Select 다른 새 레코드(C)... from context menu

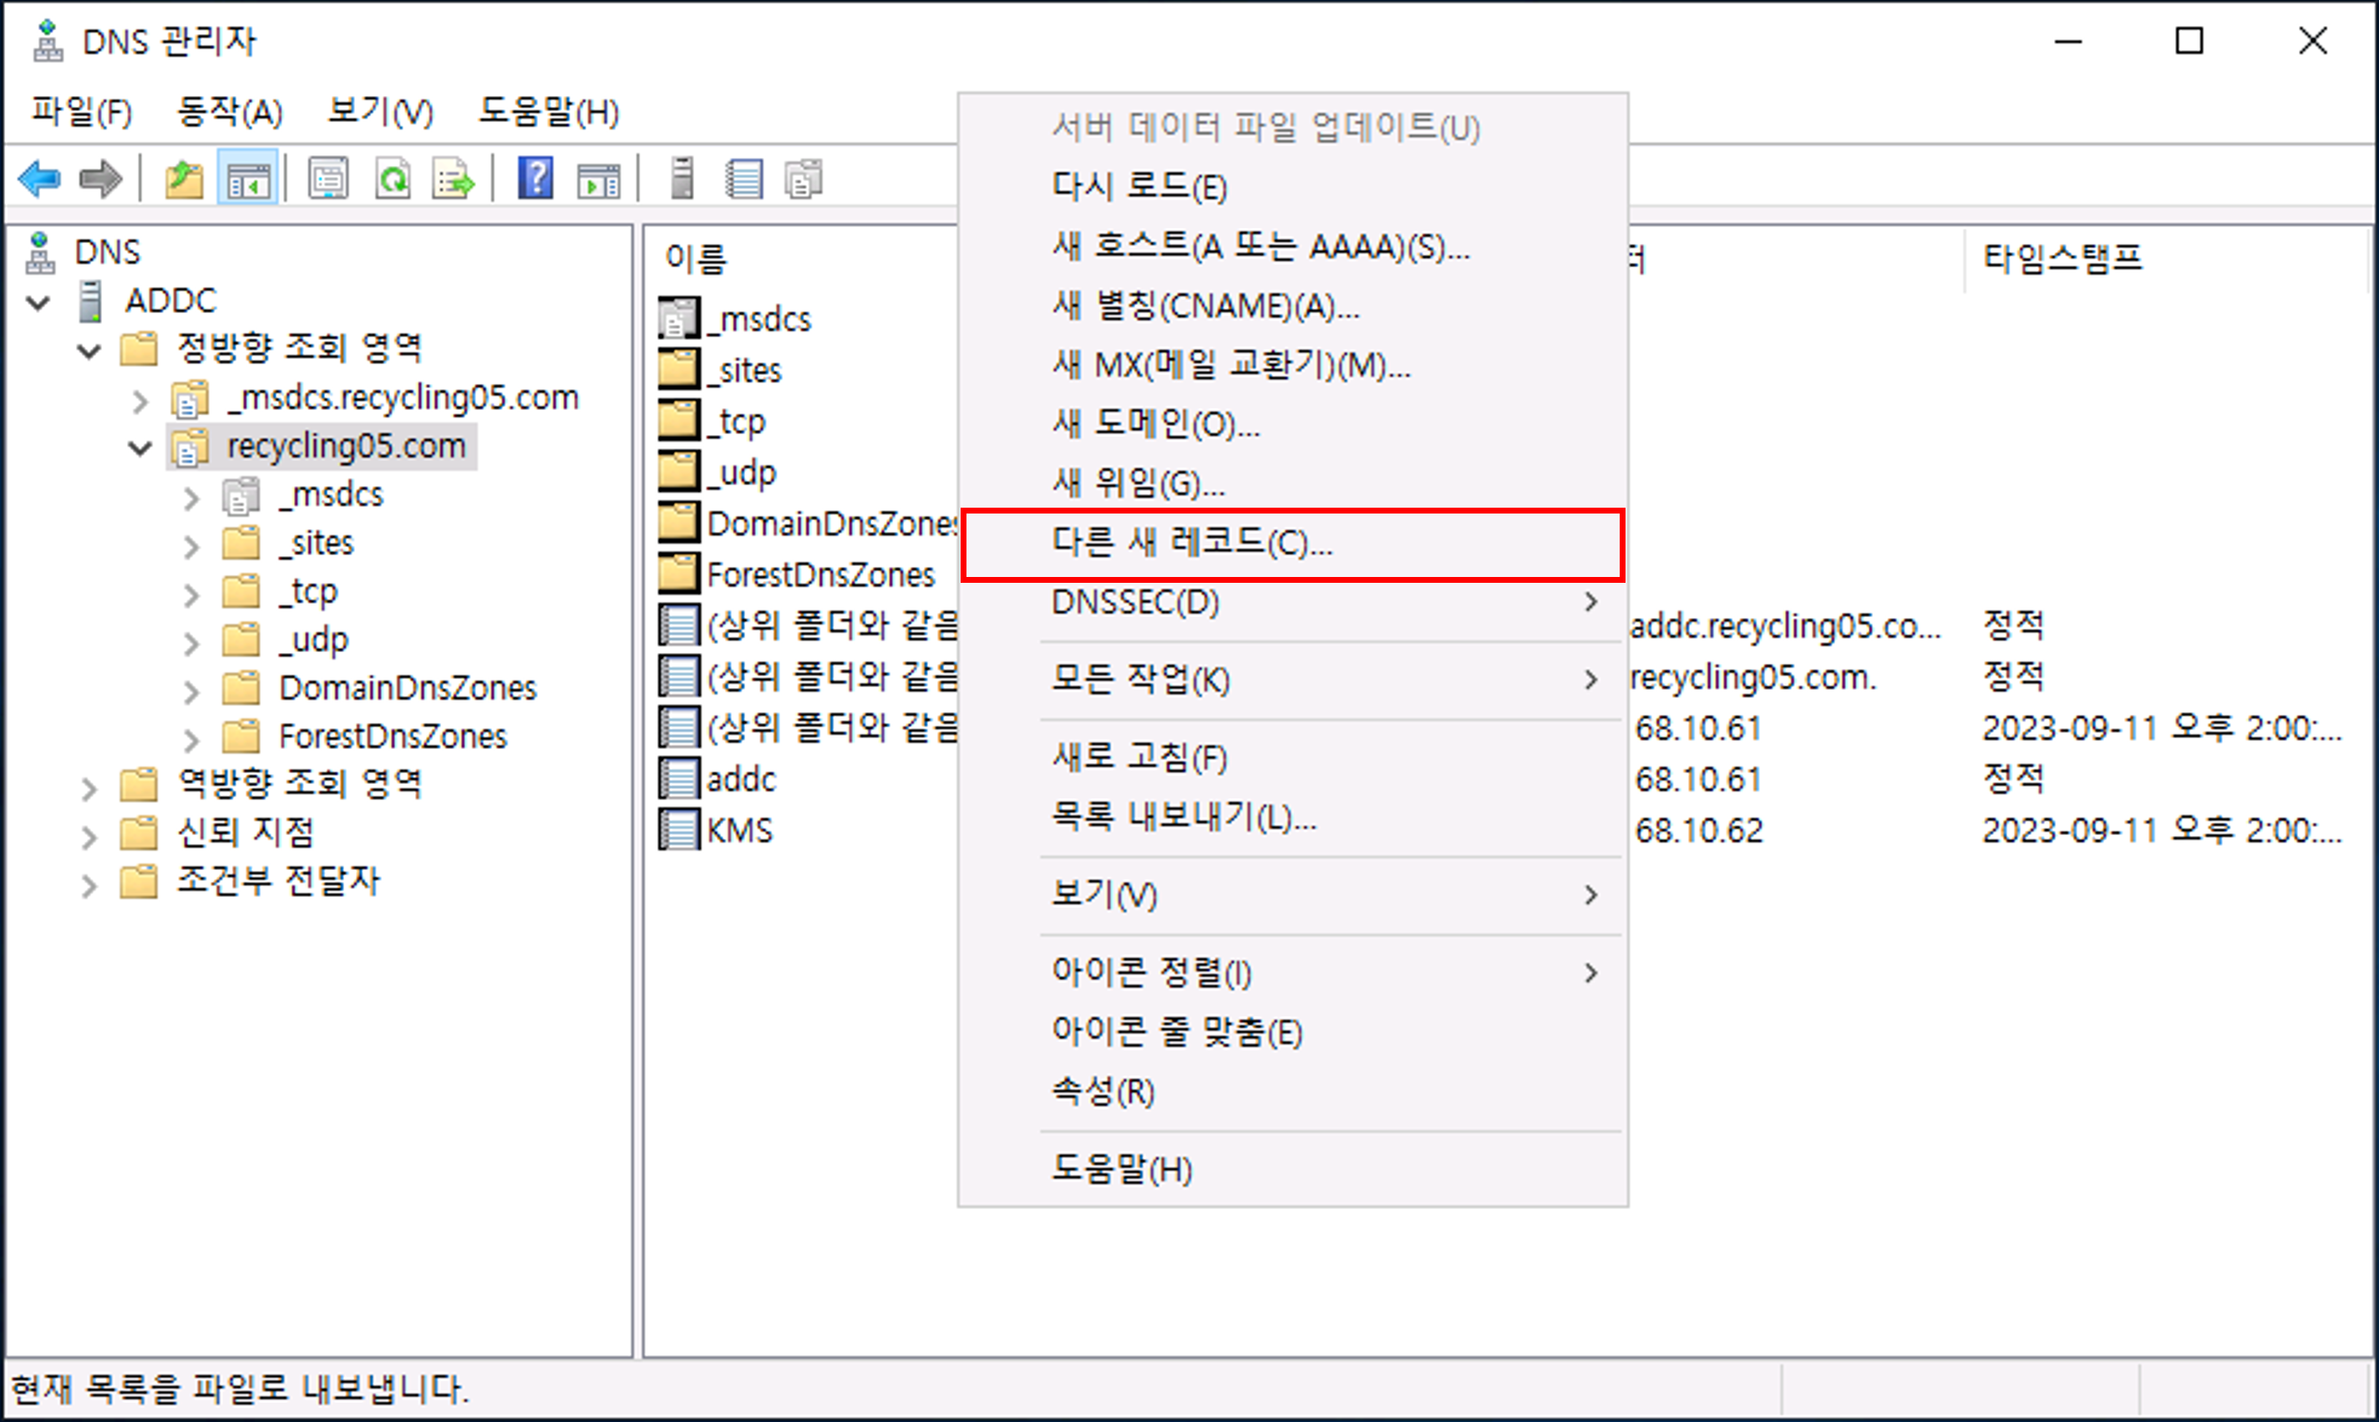pyautogui.click(x=1191, y=544)
